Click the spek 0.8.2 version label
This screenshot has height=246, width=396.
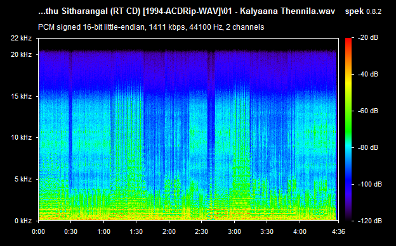[363, 11]
